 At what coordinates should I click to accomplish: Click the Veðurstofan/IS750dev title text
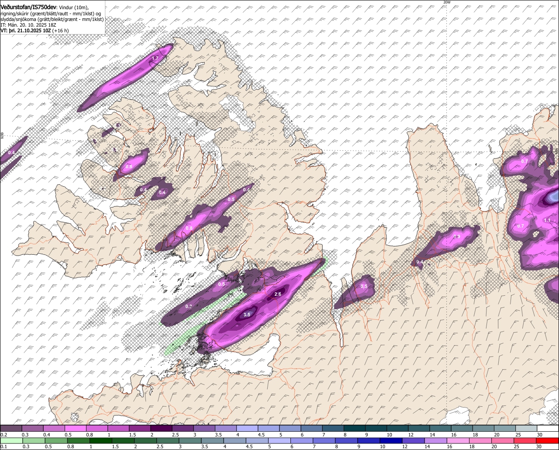28,7
